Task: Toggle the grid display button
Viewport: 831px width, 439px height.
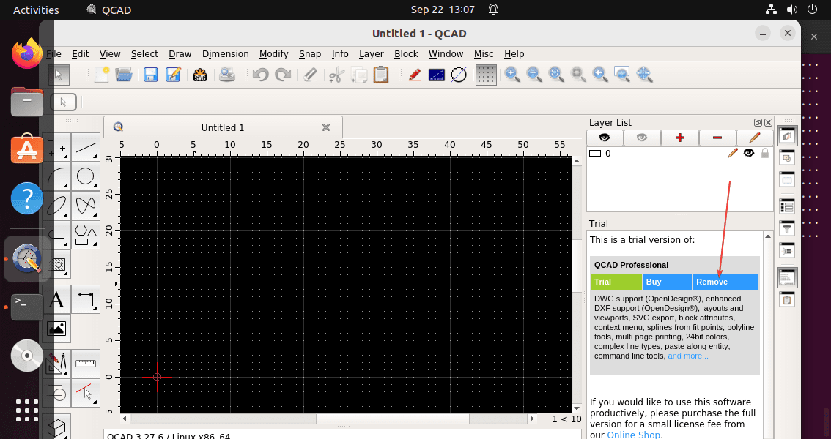Action: tap(486, 75)
